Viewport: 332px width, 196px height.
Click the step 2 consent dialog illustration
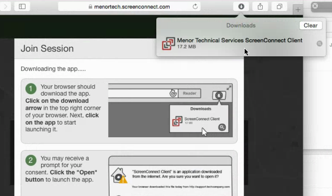(170, 176)
